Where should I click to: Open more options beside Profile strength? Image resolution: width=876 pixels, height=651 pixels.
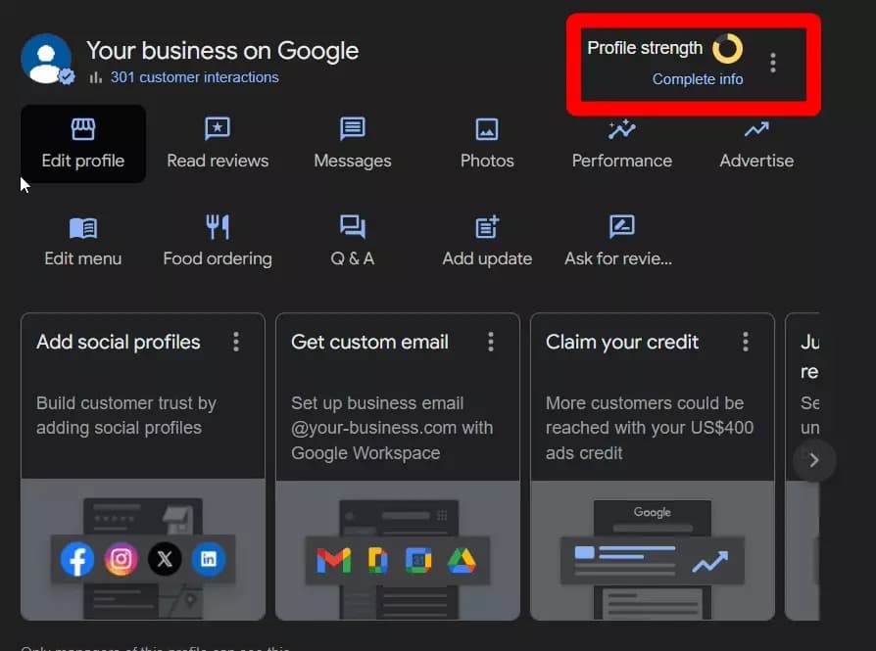773,63
